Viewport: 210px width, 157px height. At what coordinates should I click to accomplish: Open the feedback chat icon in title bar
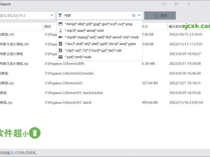(x=176, y=4)
